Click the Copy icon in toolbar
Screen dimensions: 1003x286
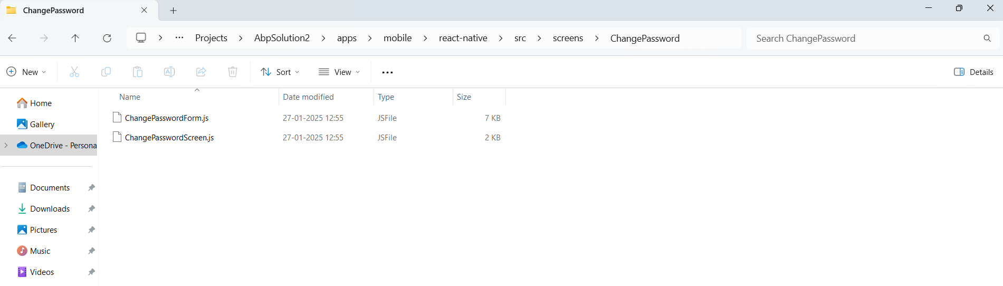[106, 72]
